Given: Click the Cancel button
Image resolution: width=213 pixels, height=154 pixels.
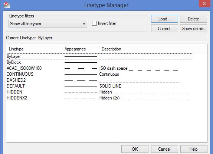Looking at the screenshot, I should (164, 149).
